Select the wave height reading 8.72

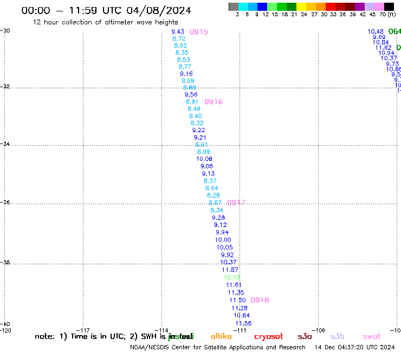coord(179,38)
